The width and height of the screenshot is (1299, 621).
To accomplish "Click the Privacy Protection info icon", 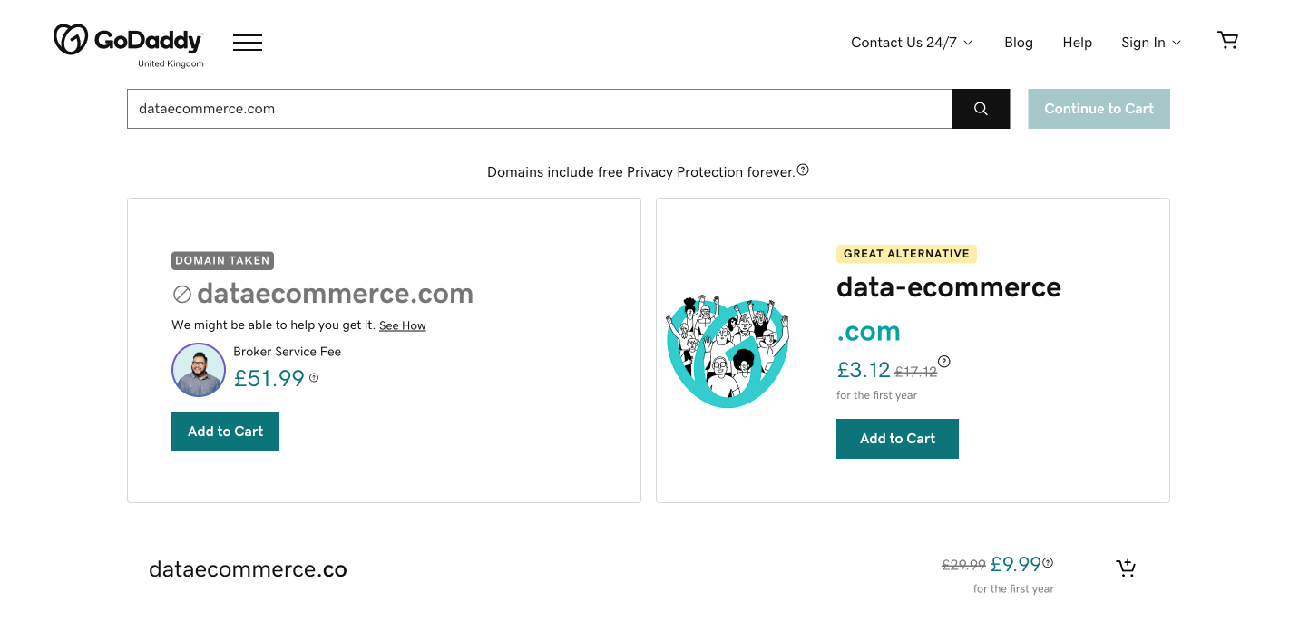I will pos(803,170).
